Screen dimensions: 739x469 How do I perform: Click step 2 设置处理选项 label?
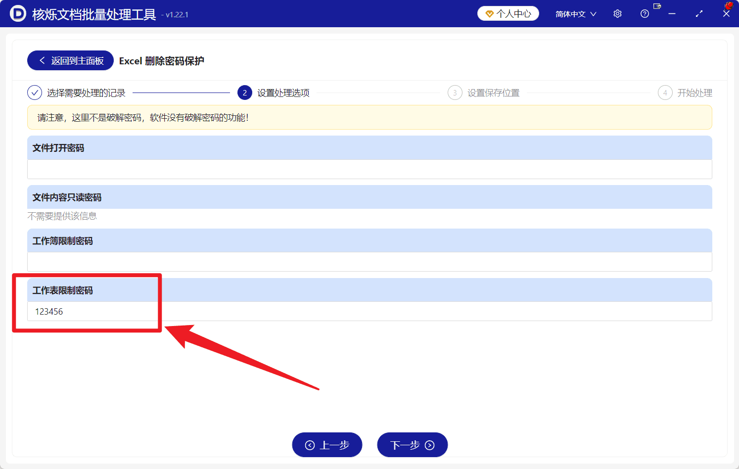[283, 93]
